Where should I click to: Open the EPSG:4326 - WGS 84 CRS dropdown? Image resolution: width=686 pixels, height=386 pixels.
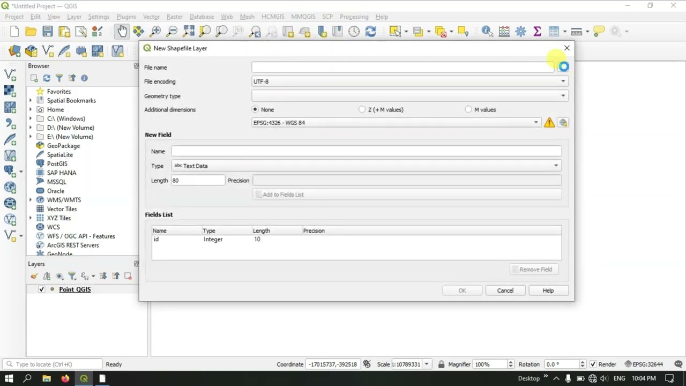[x=396, y=123]
